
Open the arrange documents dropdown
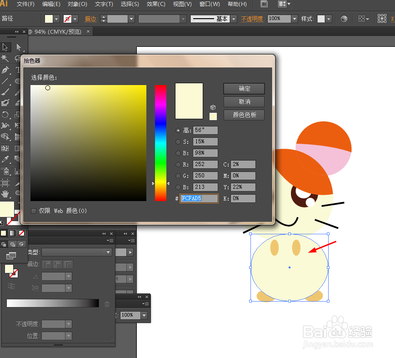(284, 4)
